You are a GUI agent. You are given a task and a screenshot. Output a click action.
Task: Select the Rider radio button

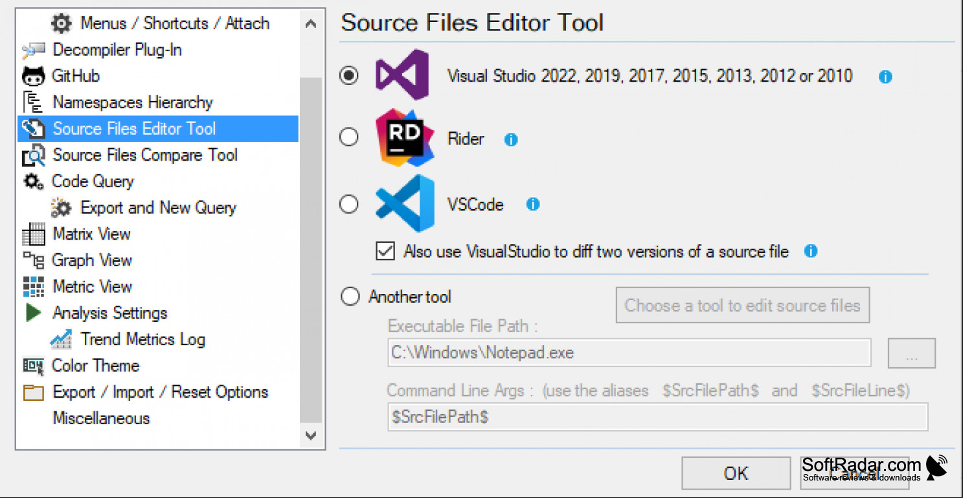pos(349,137)
